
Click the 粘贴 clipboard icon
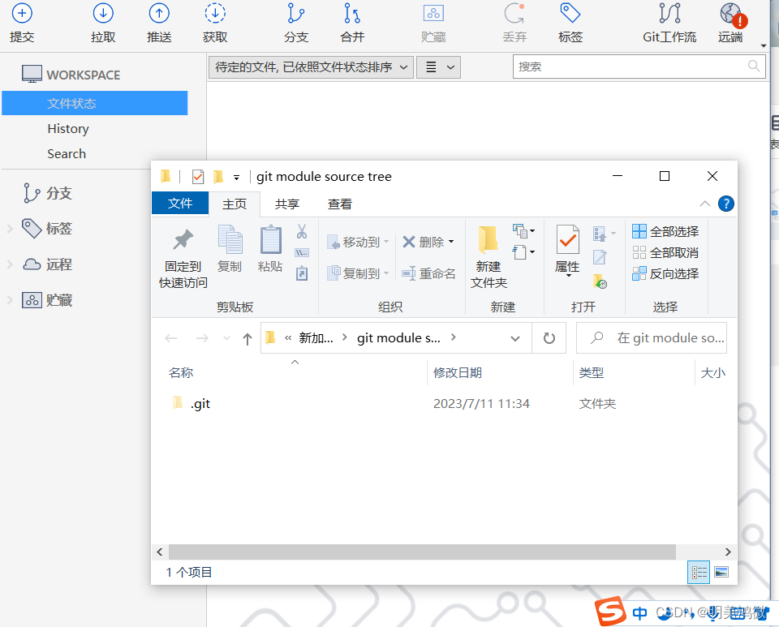pos(271,239)
